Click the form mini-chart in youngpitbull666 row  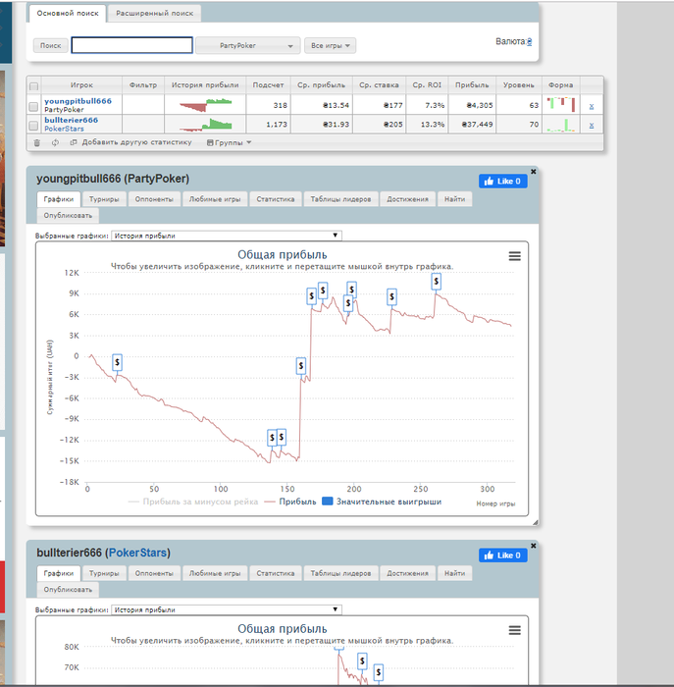[561, 105]
